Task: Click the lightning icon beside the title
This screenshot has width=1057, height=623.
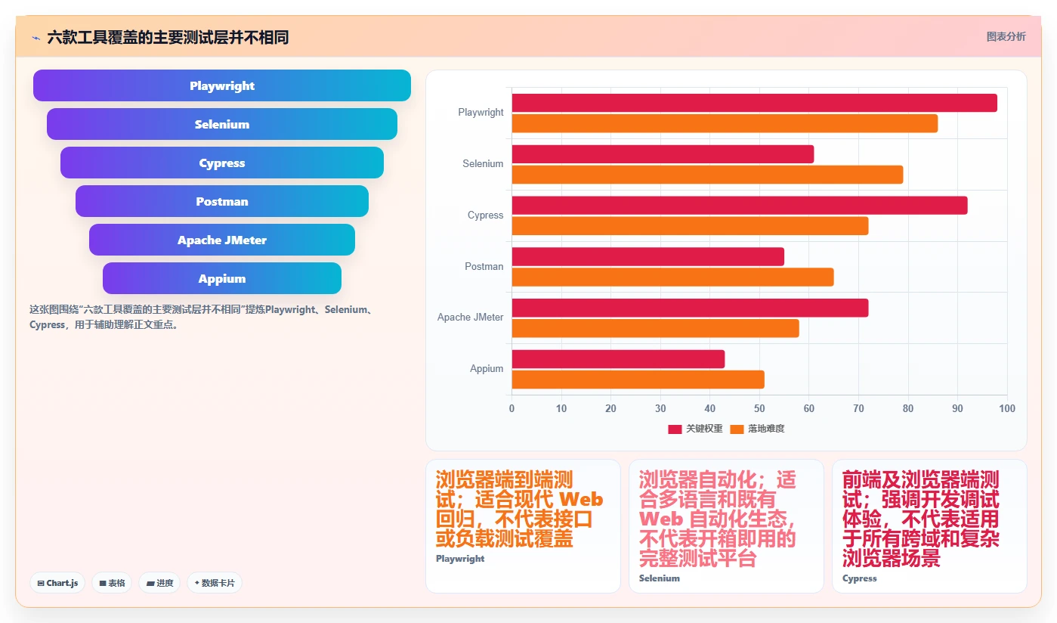Action: 36,38
